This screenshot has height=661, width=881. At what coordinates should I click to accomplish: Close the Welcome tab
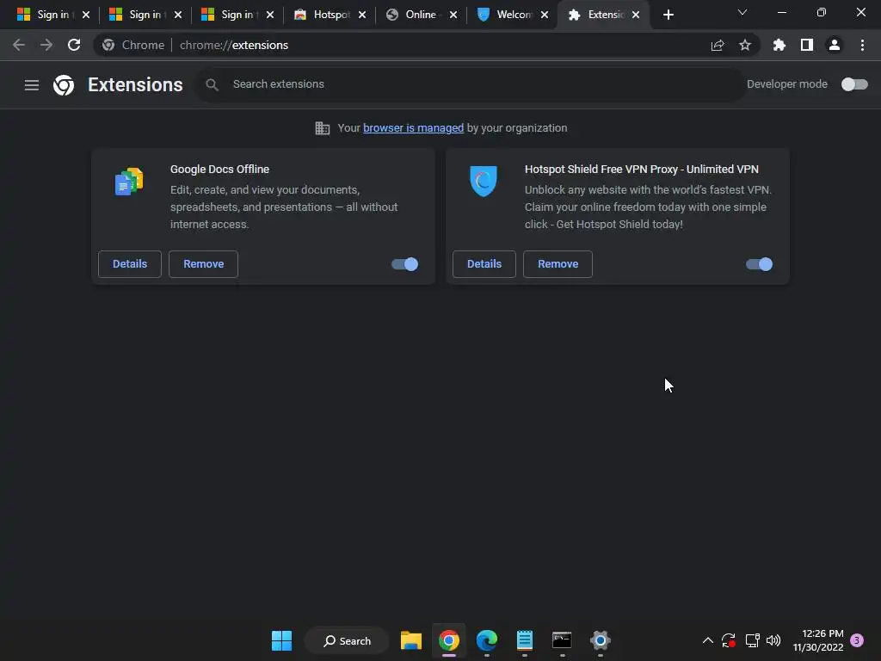coord(545,15)
